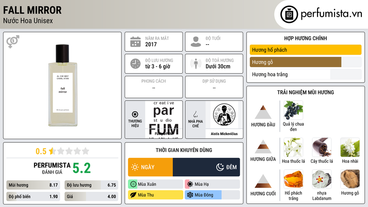Viewport: 368px width, 207px height.
Task: Click the Hương hoa trắng accord bar
Action: coord(305,74)
